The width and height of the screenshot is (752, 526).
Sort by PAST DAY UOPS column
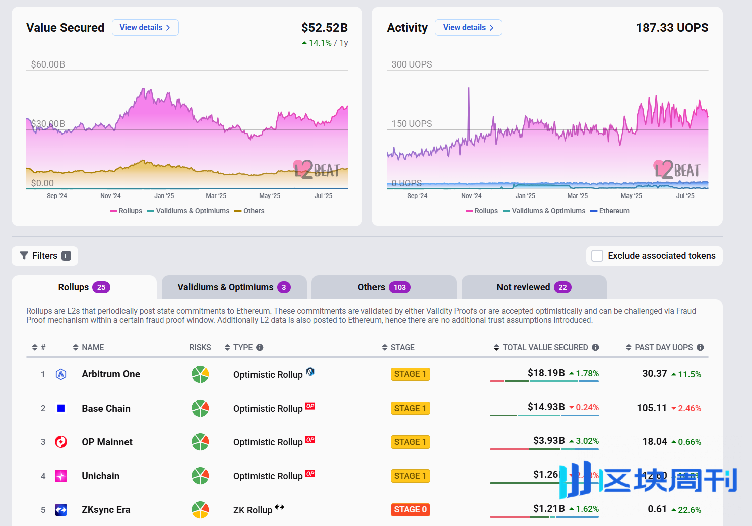[659, 347]
